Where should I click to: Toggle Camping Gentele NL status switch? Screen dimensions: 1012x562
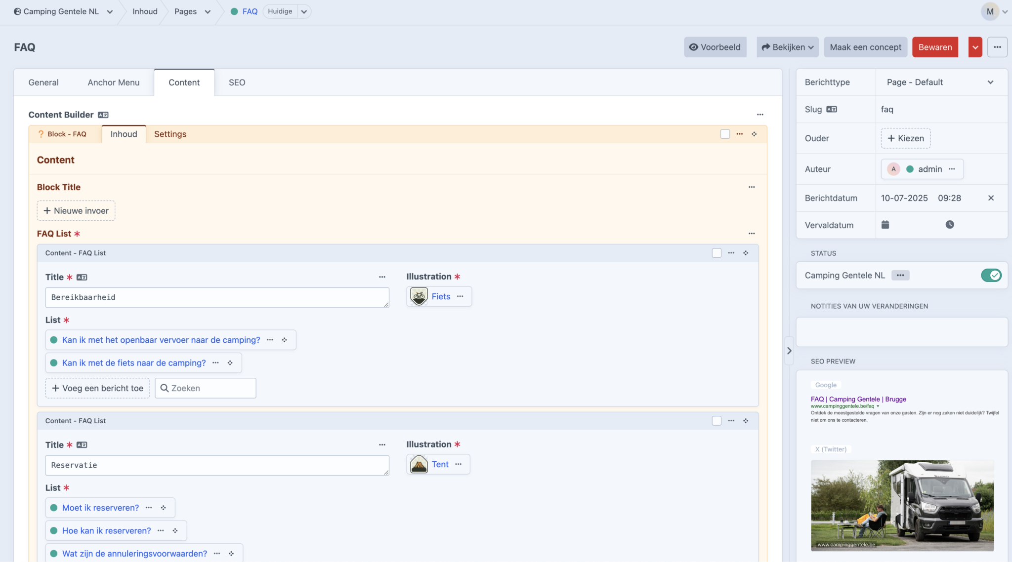991,276
